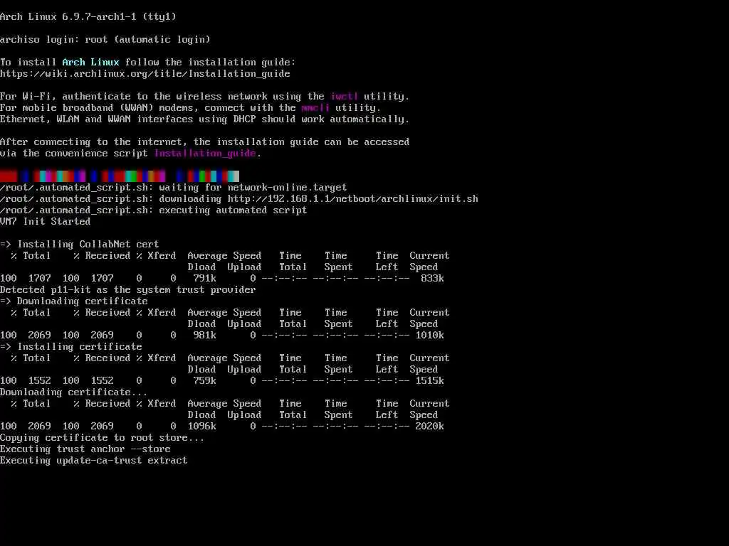Image resolution: width=729 pixels, height=546 pixels.
Task: Click 'For Wi-Fi, authenticate' instruction line
Action: coord(204,97)
